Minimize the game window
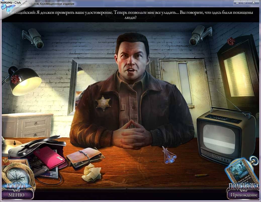This screenshot has width=261, height=202. [x=238, y=3]
